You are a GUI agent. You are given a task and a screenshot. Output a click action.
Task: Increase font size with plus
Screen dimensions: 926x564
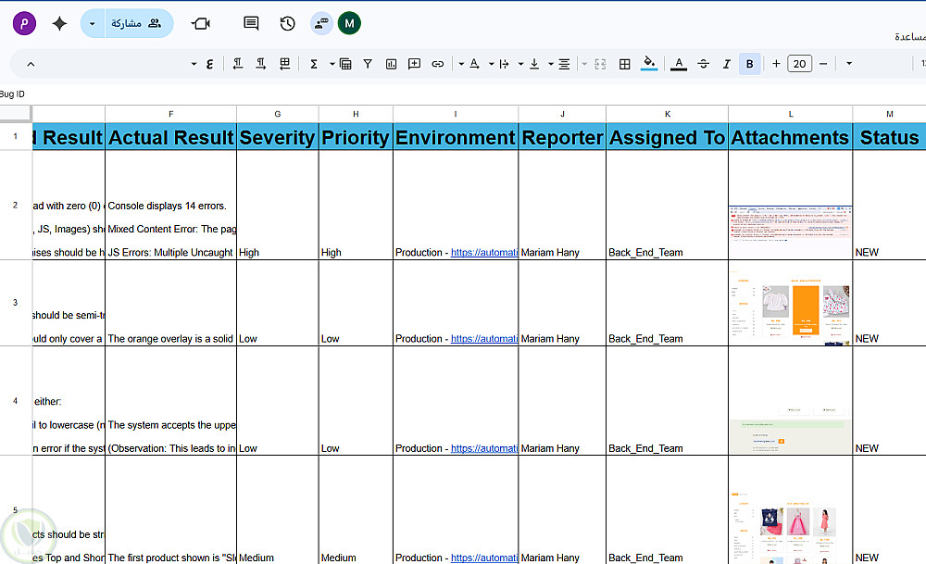776,64
